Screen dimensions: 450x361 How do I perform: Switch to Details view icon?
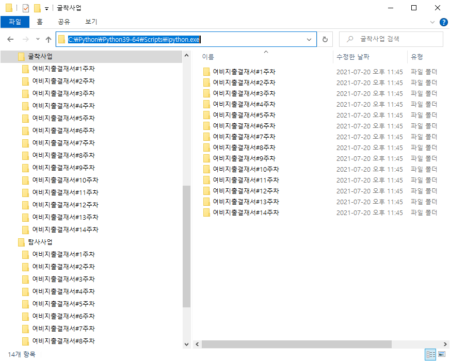pos(430,355)
